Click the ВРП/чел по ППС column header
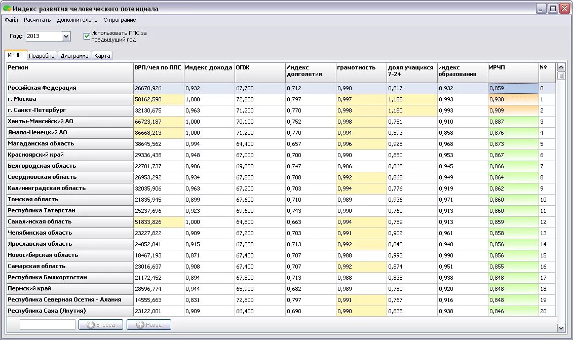 (x=159, y=72)
